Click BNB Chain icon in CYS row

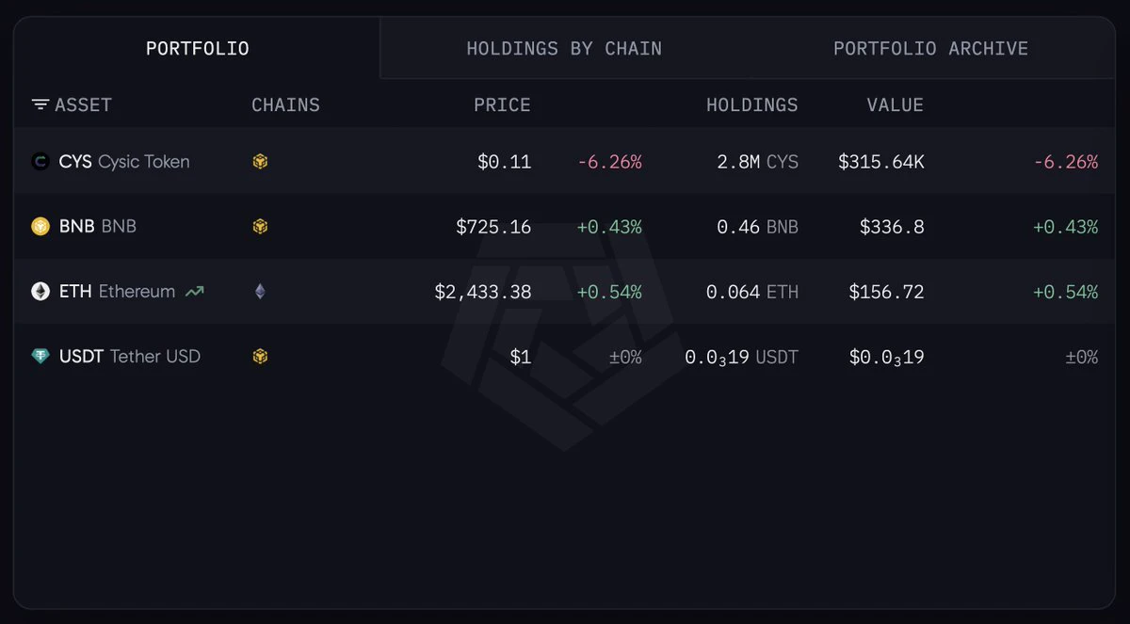260,162
